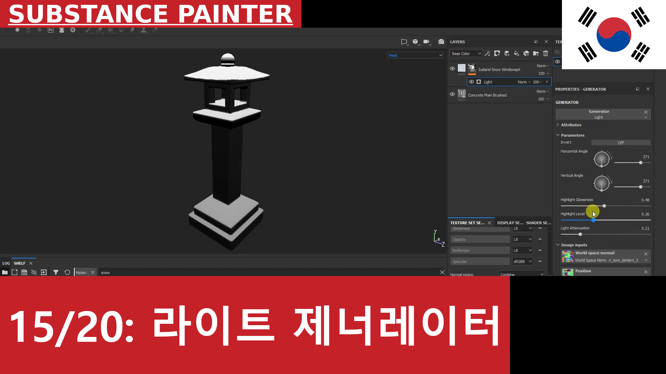Open the Normal mixing Combine dropdown

(522, 274)
